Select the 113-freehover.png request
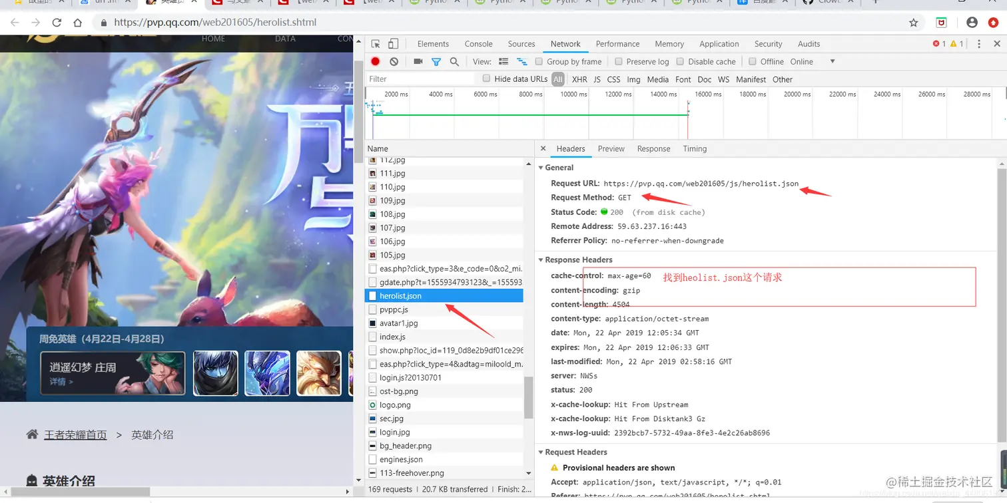 tap(445, 473)
